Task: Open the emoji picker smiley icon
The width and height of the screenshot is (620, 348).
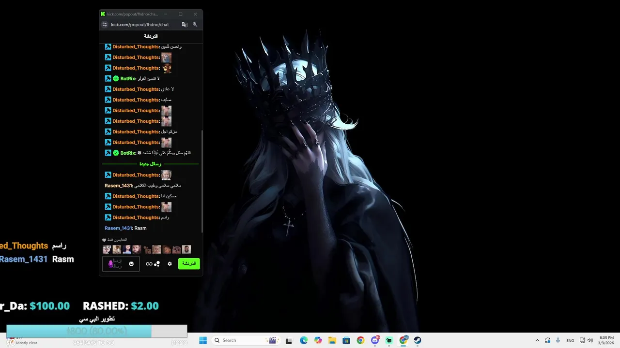Action: point(131,264)
